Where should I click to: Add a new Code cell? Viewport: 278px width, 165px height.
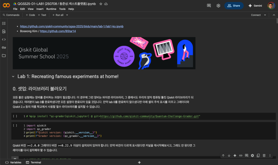(x=30, y=15)
